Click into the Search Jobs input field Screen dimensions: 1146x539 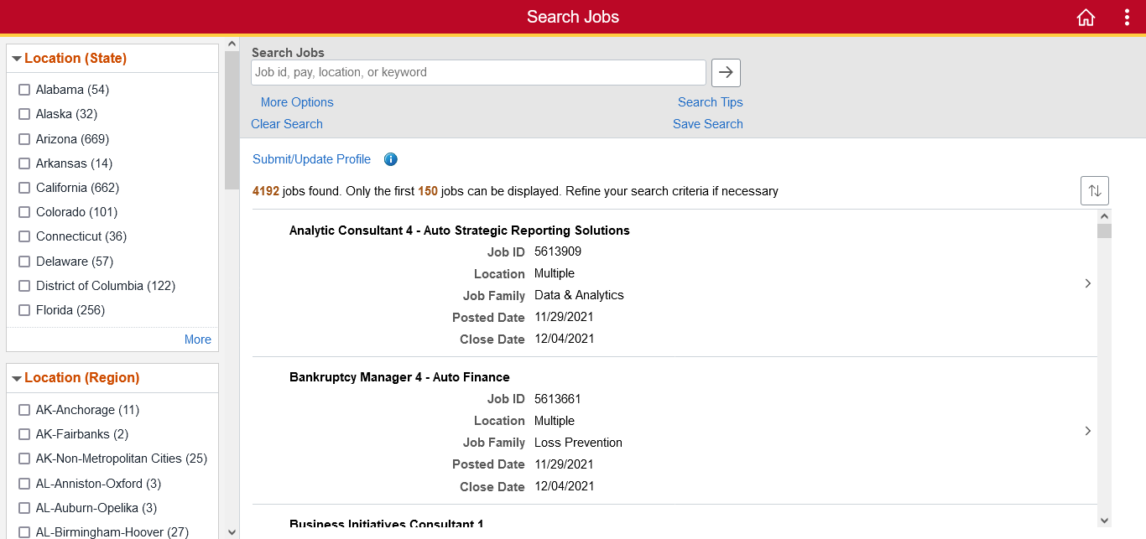point(478,73)
